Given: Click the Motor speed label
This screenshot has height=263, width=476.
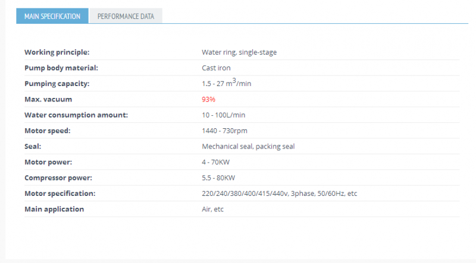Looking at the screenshot, I should (48, 131).
